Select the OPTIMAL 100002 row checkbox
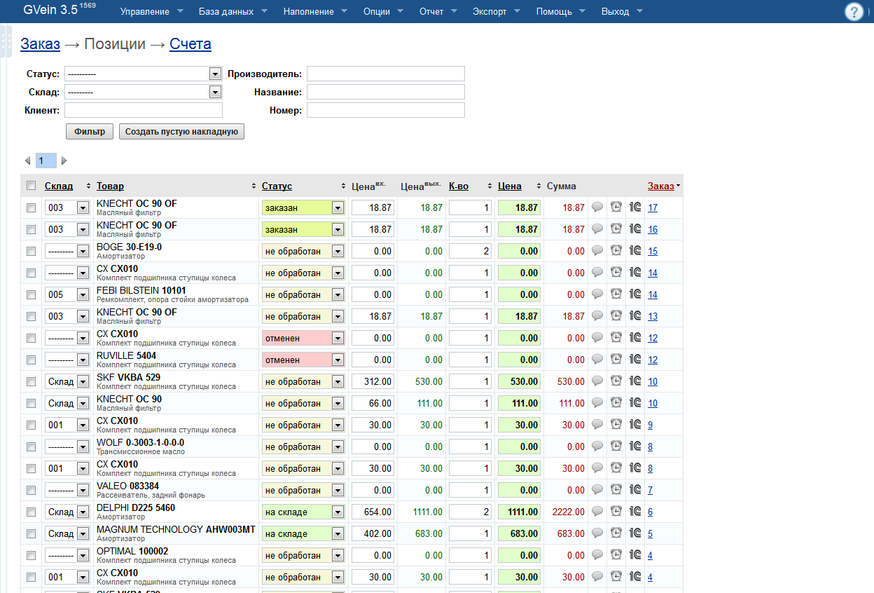 pos(31,555)
